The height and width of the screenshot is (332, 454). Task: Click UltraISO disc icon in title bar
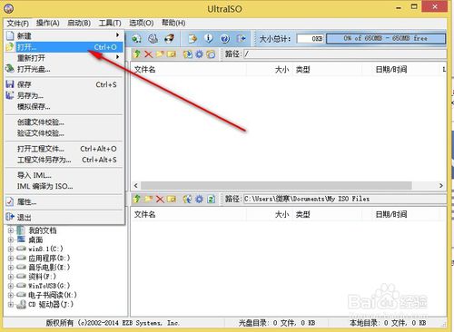(x=8, y=8)
